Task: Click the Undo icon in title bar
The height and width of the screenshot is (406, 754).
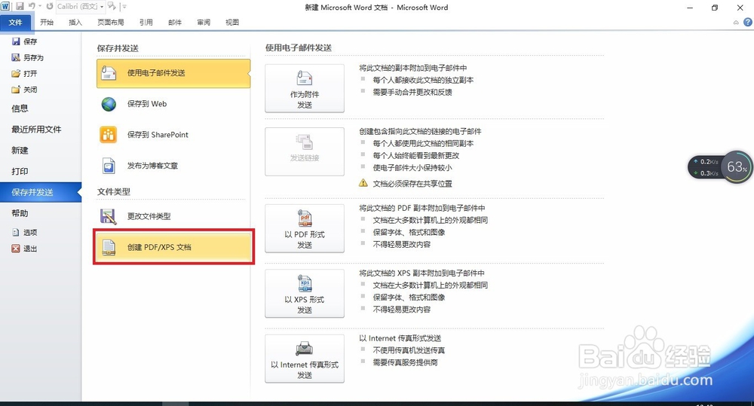Action: (x=32, y=6)
